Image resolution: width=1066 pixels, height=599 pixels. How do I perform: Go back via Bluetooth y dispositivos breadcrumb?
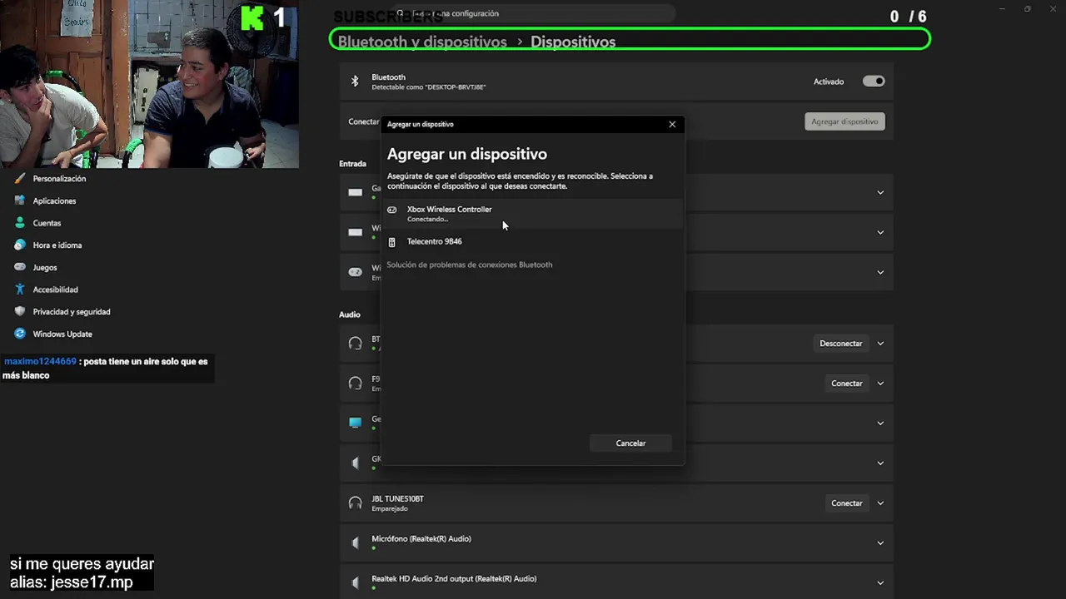[x=422, y=42]
